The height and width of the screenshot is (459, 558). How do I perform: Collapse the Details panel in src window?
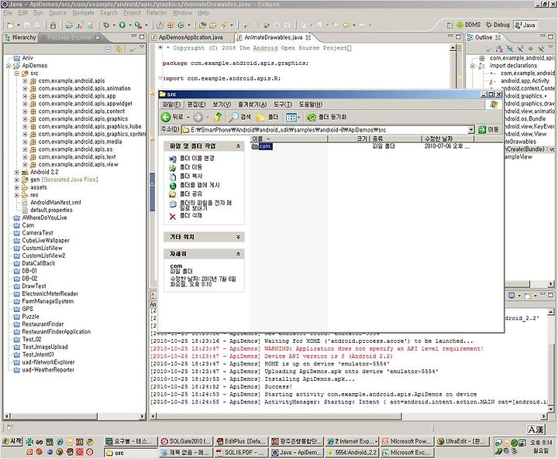tap(238, 254)
